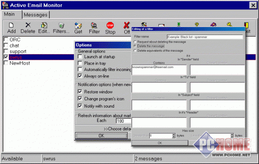This screenshot has width=259, height=164.
Task: Uncheck Restore window notification option
Action: point(80,92)
